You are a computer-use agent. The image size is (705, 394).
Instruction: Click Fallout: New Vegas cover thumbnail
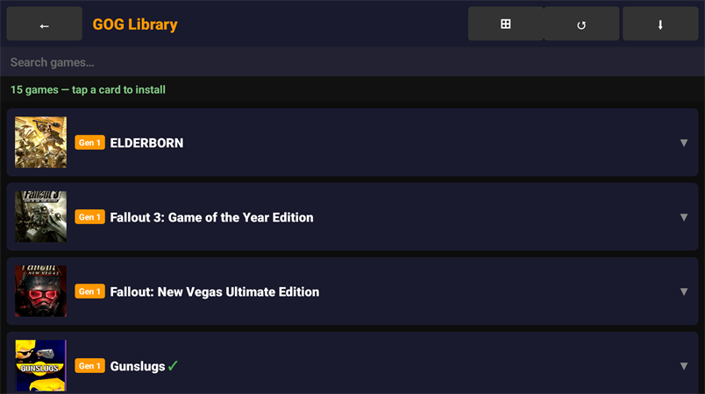point(40,292)
